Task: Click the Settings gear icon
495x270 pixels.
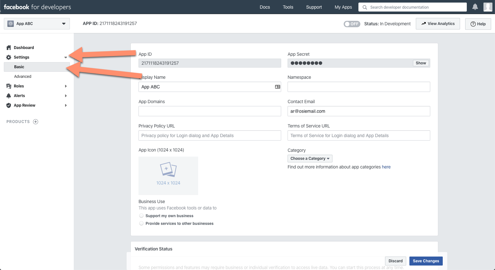Action: [x=9, y=57]
